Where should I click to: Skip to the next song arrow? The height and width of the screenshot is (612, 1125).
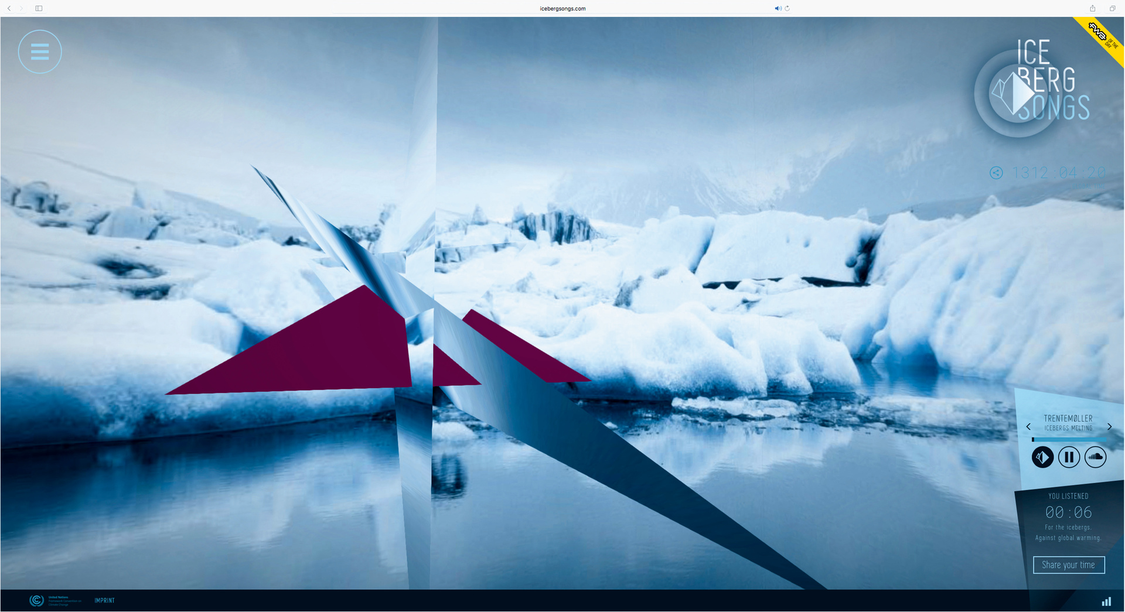[x=1109, y=427]
